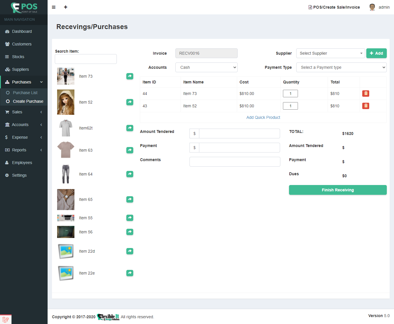
Task: Click the admin avatar in the top bar
Action: pos(372,7)
